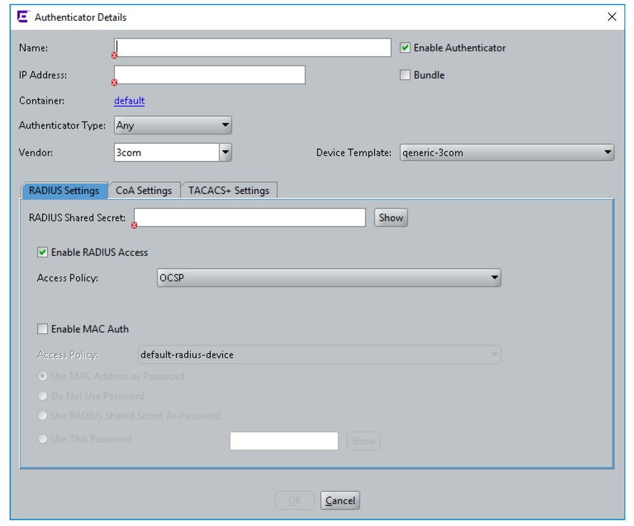Click the Cancel button
Screen dimensions: 634x526
(x=340, y=501)
